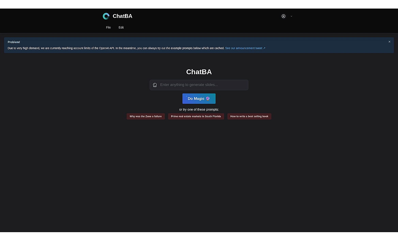
Task: Click the large ChatBA page heading
Action: coord(199,72)
